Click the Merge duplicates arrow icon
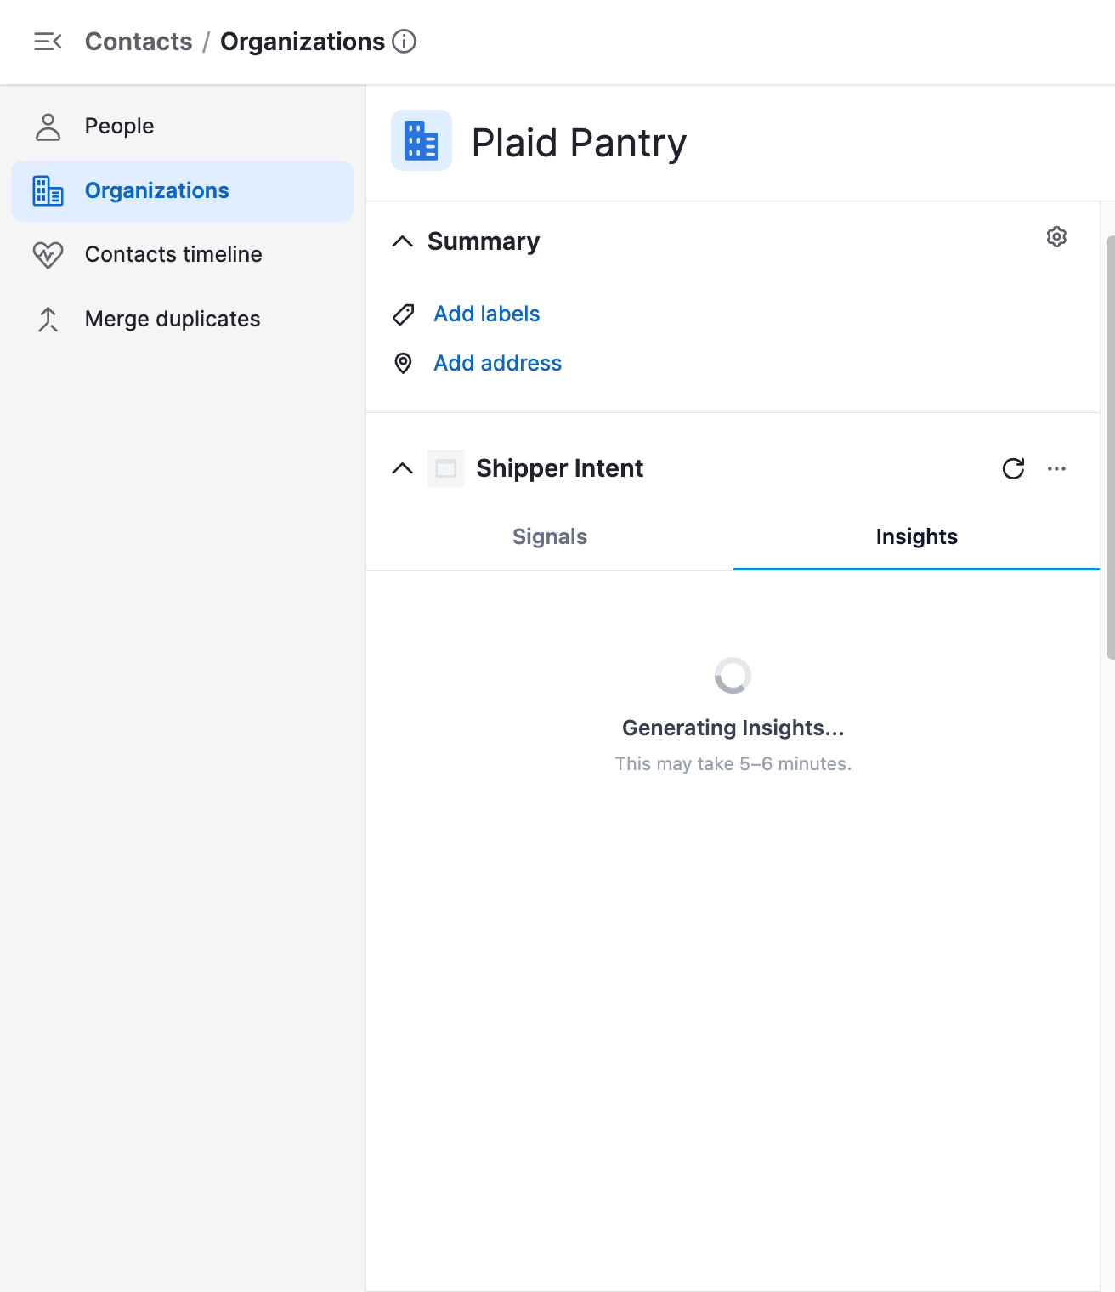This screenshot has width=1115, height=1292. [48, 320]
